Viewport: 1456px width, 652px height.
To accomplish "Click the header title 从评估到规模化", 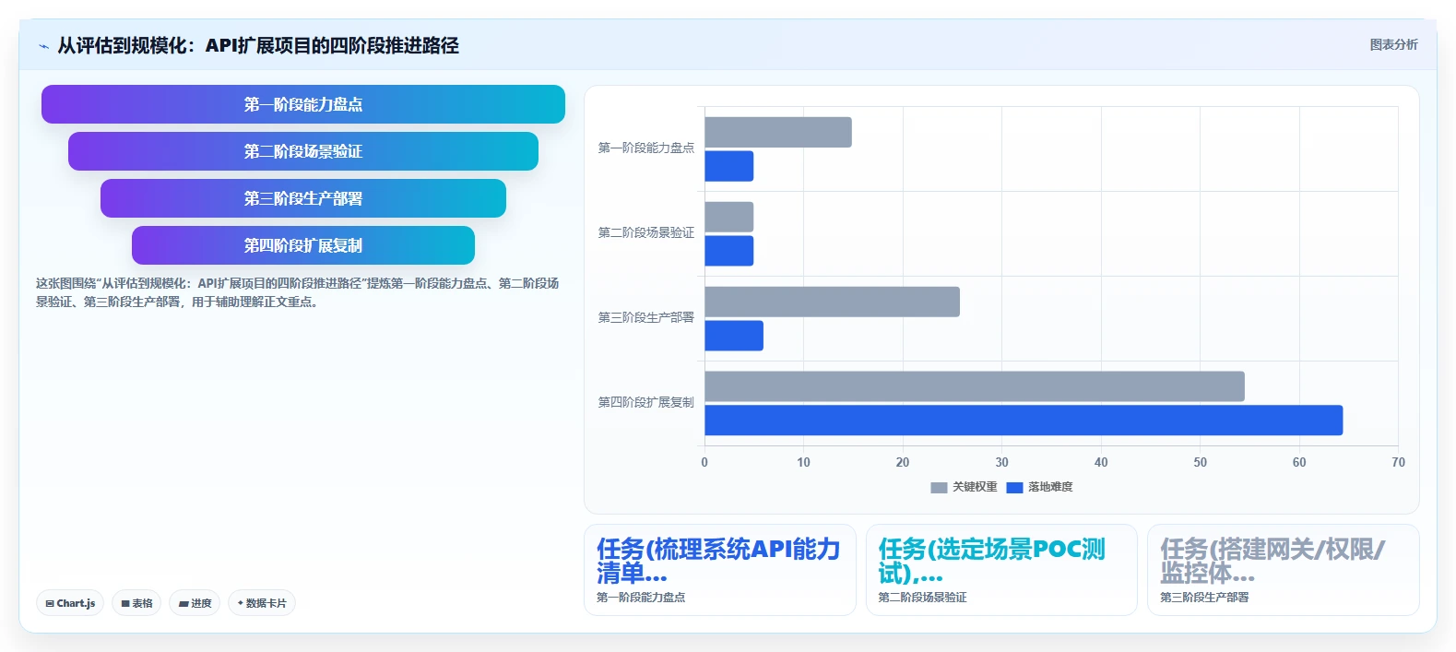I will point(258,45).
